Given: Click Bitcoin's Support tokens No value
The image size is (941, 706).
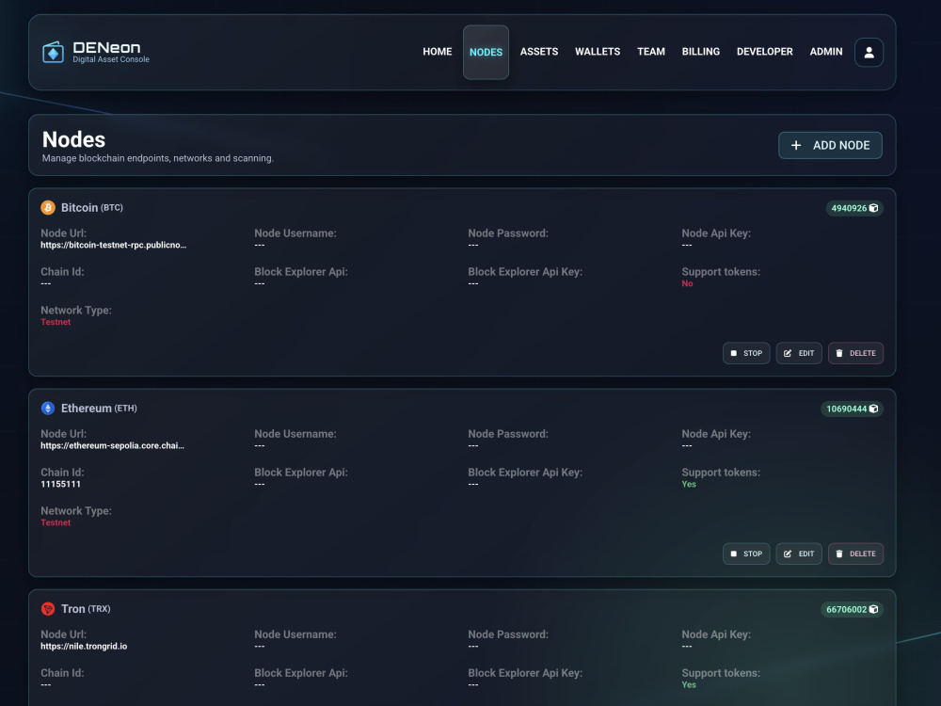Looking at the screenshot, I should coord(687,284).
